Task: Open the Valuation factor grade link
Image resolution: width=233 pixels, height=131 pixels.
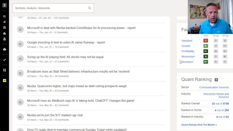Action: point(187,40)
